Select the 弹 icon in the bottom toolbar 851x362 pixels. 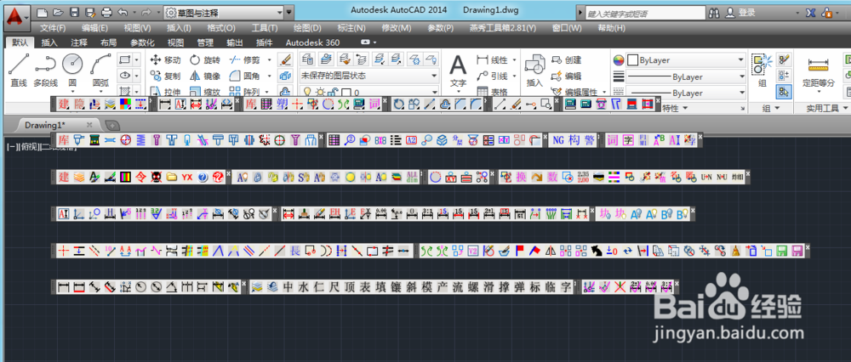519,287
